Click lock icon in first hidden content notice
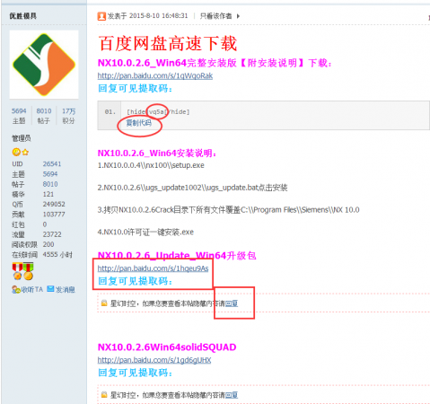Screen dimensions: 430x404 [x=104, y=303]
